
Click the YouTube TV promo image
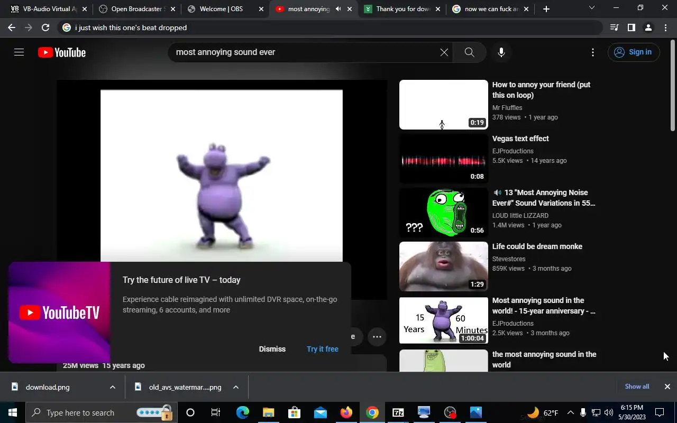click(x=59, y=312)
